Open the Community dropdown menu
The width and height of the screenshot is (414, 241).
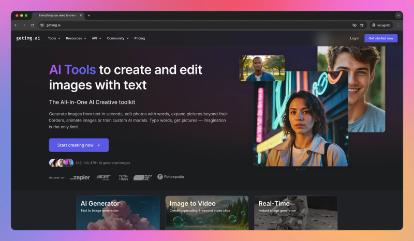tap(118, 38)
